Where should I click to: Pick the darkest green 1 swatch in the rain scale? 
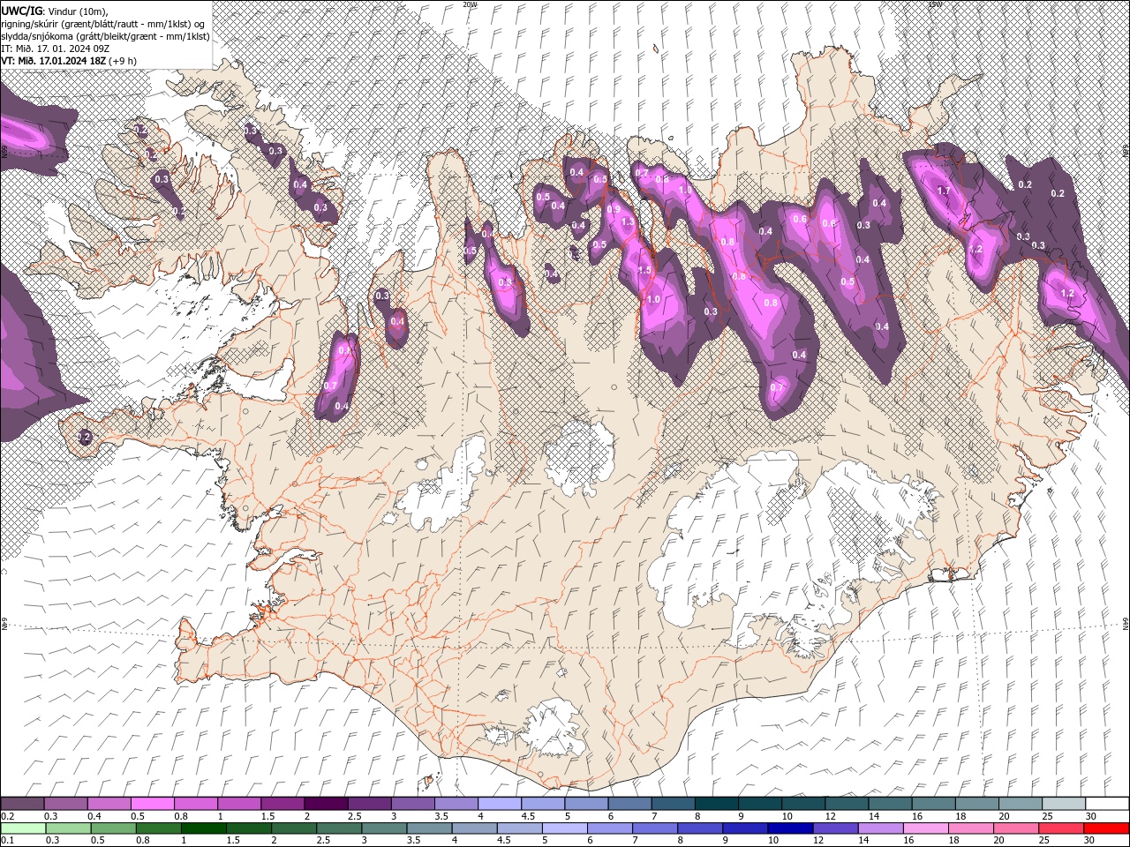click(x=204, y=828)
